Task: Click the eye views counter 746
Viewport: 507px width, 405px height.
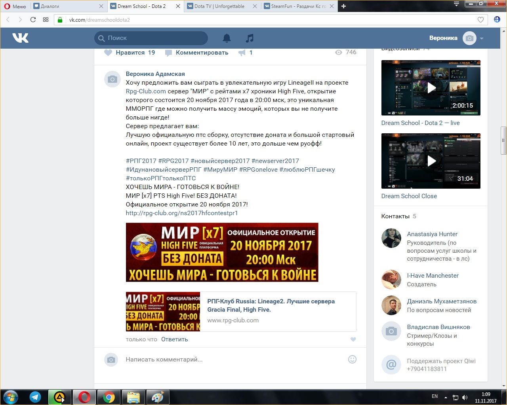Action: [x=345, y=52]
